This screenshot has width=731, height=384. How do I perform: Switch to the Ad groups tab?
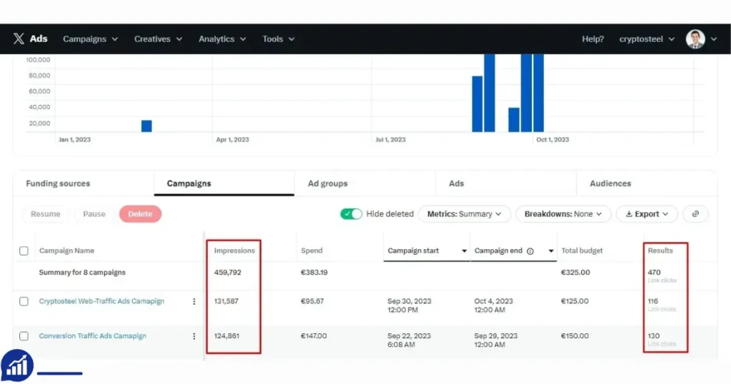[365, 183]
